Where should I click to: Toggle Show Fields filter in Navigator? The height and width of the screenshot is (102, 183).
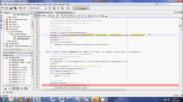tap(9, 89)
